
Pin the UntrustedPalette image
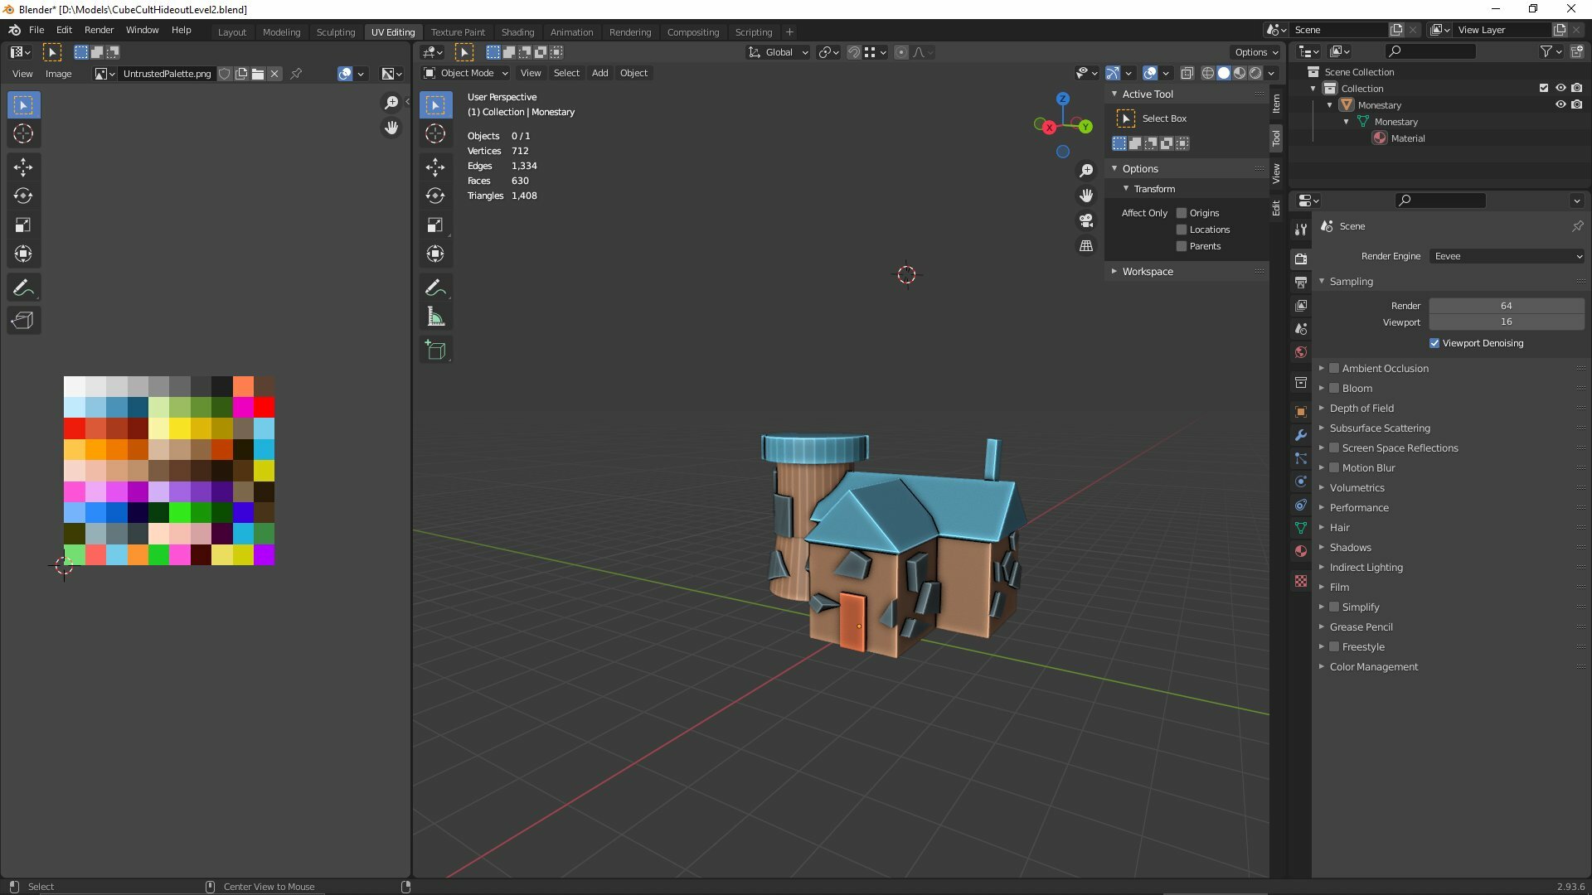(296, 74)
